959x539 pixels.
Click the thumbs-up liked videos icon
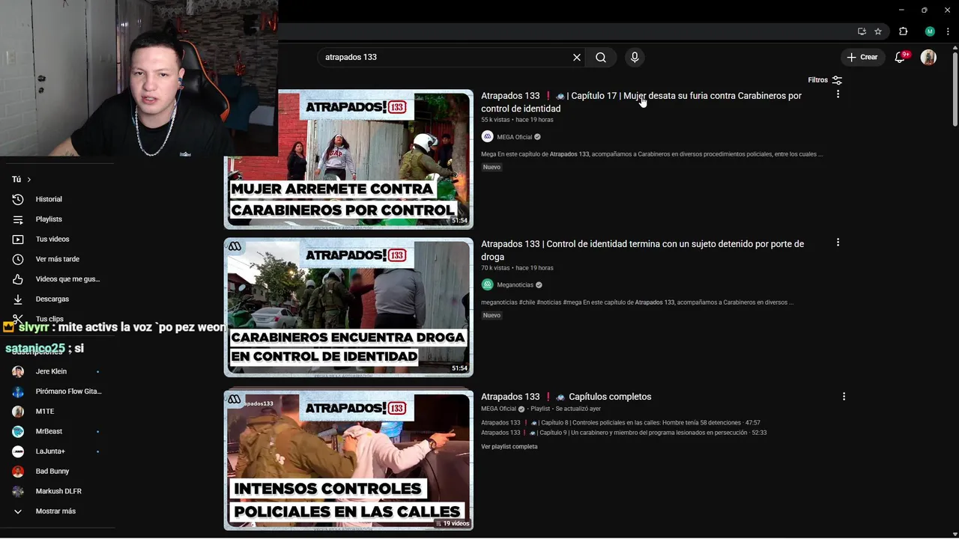pos(18,279)
